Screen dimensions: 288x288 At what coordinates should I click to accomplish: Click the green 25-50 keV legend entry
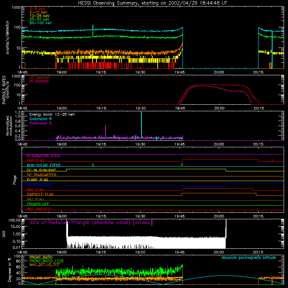[x=40, y=19]
